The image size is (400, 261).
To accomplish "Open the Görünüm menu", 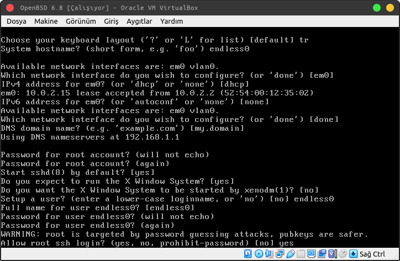I will (x=81, y=21).
